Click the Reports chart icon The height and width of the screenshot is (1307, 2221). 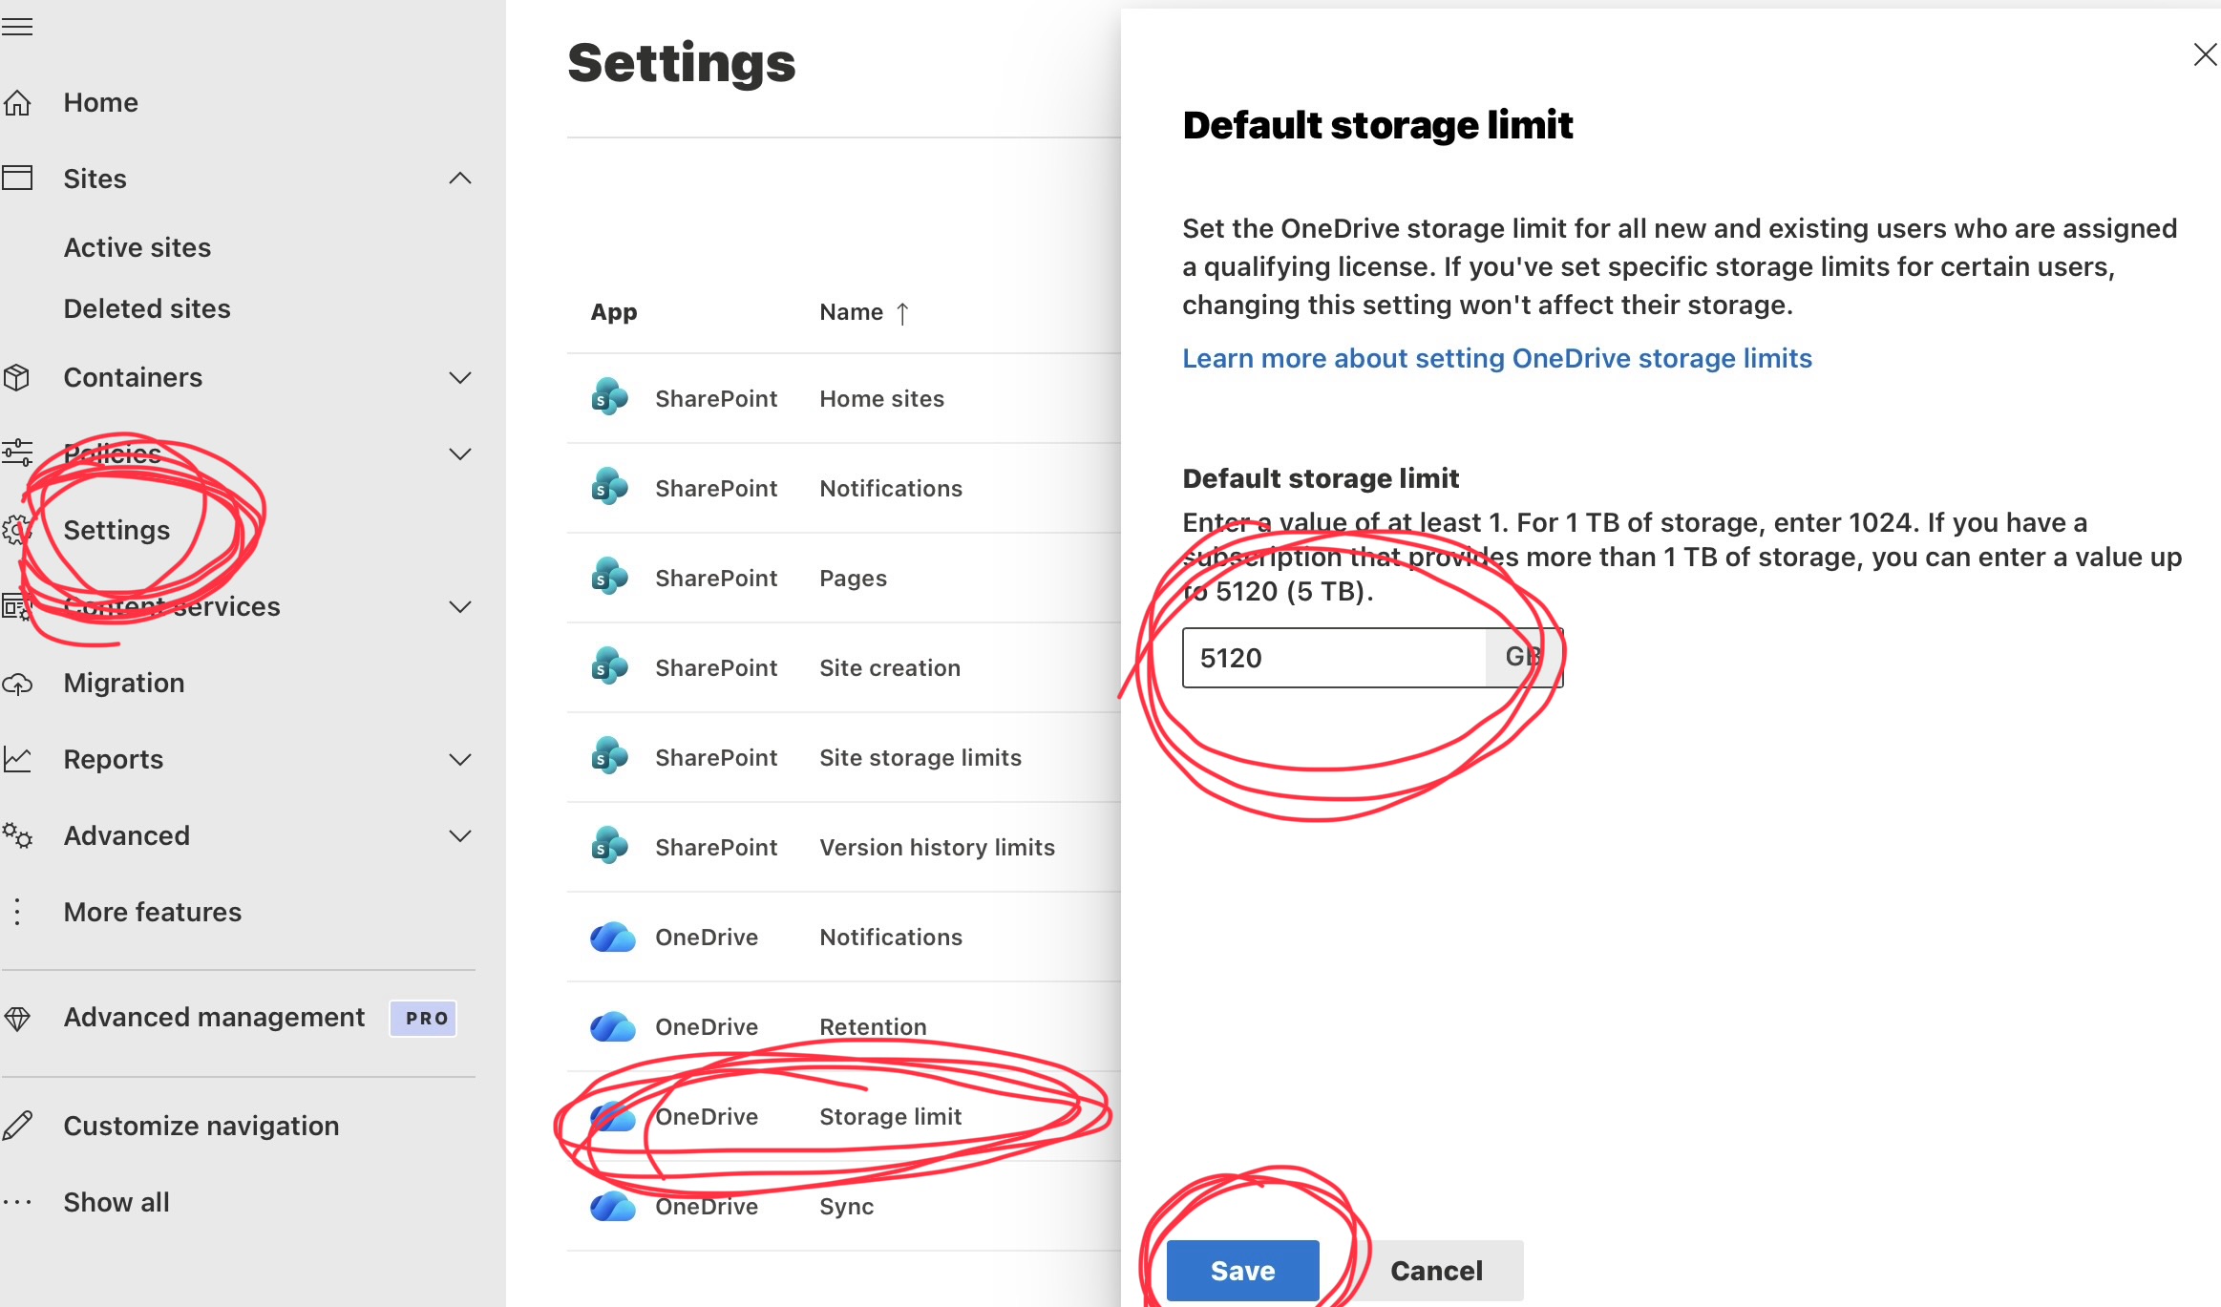point(18,759)
